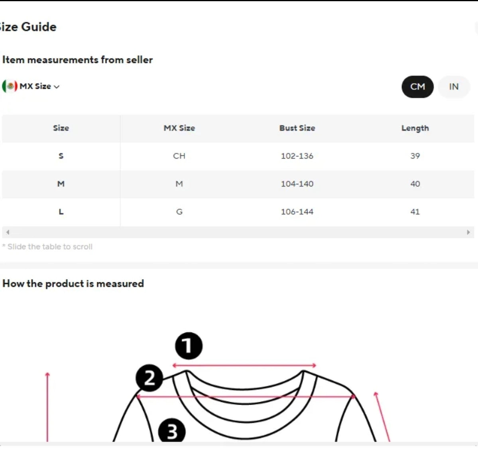Screen dimensions: 478x466
Task: Select the S size row
Action: point(61,156)
